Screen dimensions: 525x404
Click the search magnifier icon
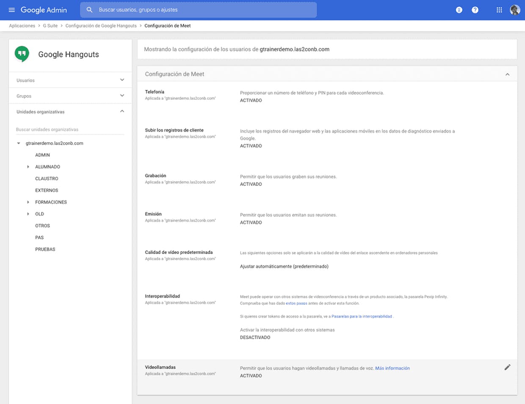point(89,10)
